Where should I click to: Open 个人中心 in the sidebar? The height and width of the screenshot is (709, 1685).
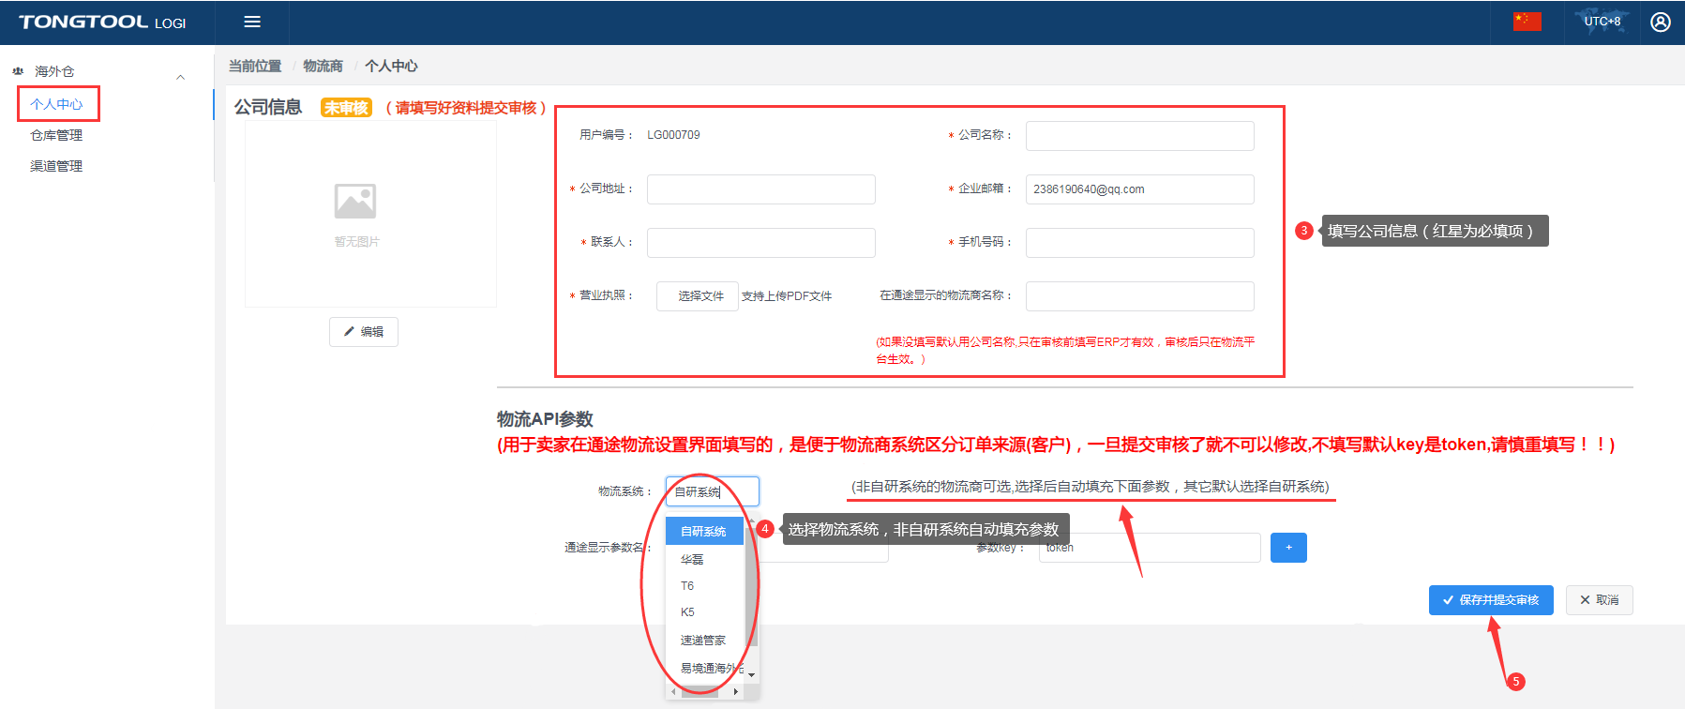point(56,104)
